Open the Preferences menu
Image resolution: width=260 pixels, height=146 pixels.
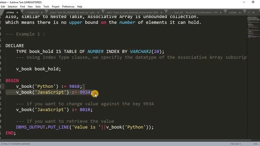(68, 6)
